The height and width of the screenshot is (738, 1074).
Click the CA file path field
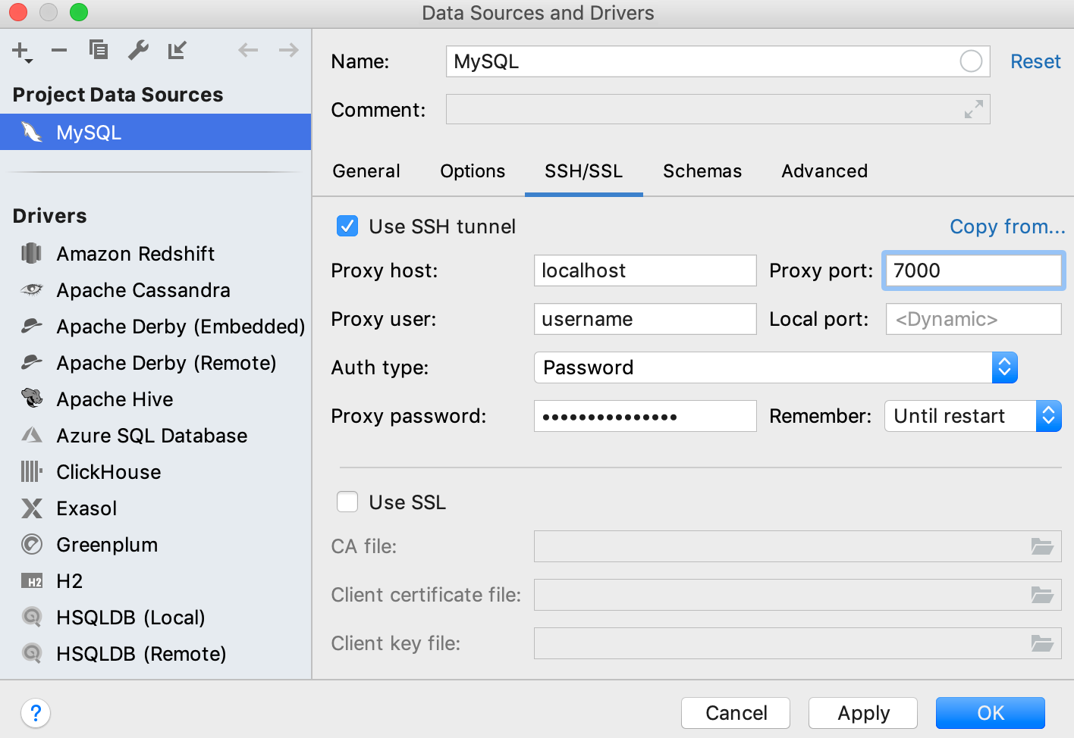[798, 546]
